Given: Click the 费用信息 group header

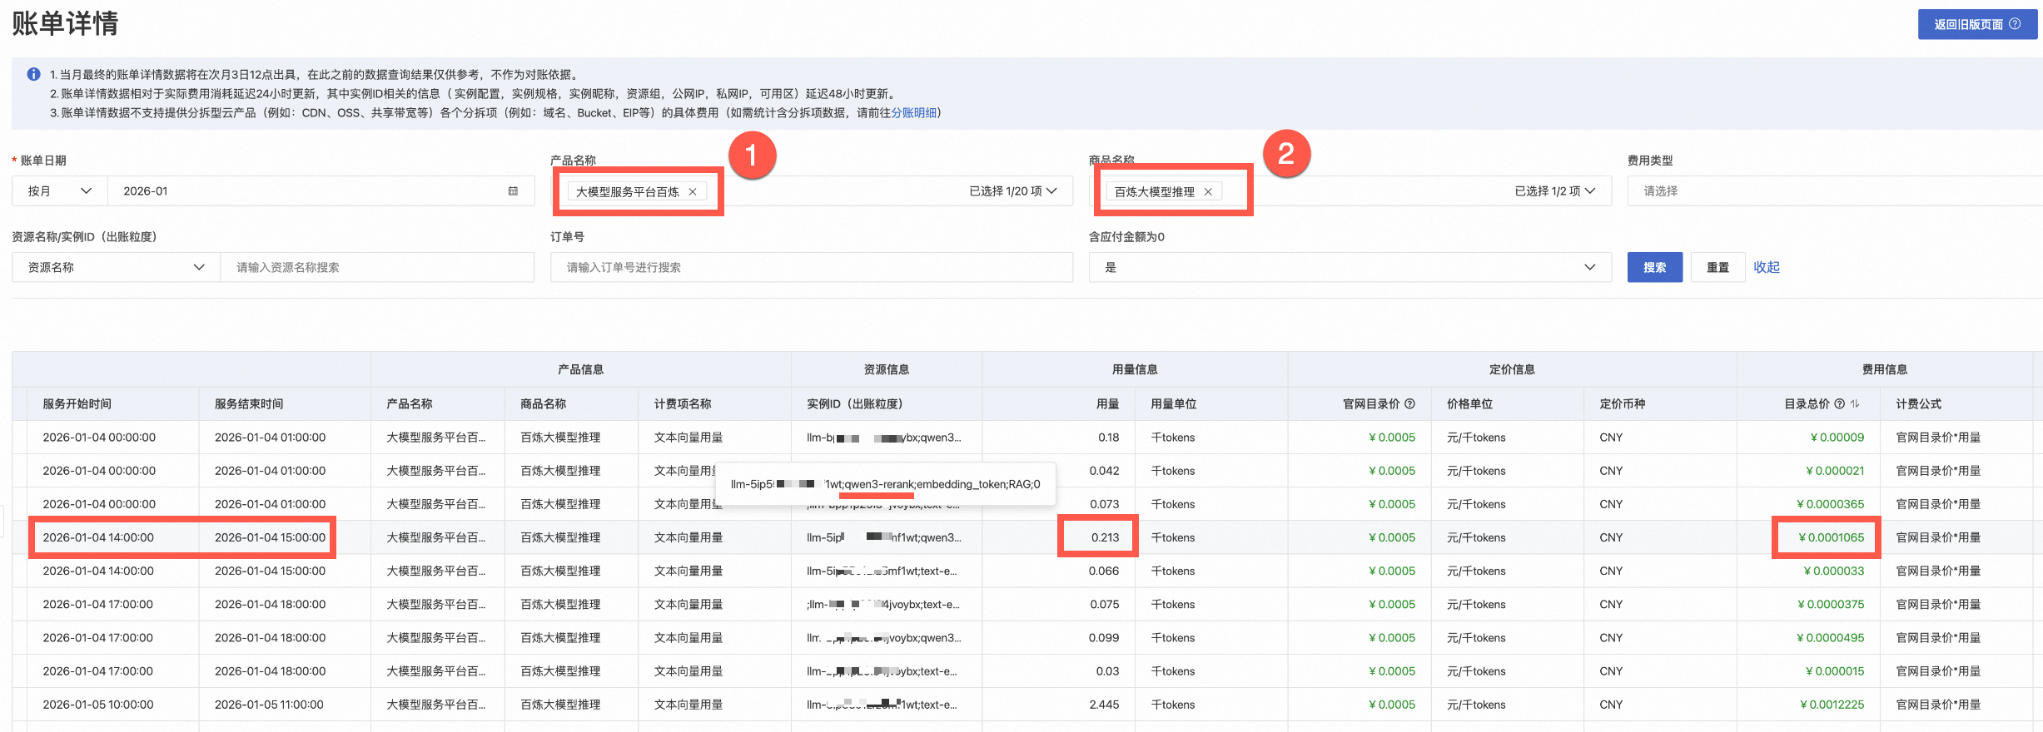Looking at the screenshot, I should click(x=1885, y=369).
